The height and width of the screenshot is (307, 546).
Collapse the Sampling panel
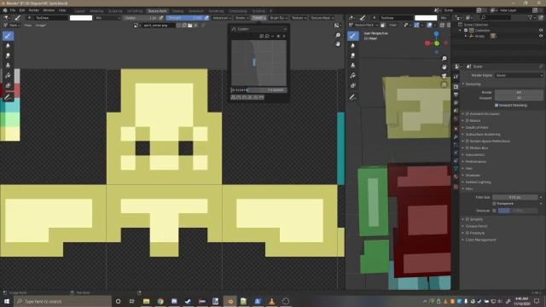click(x=473, y=84)
